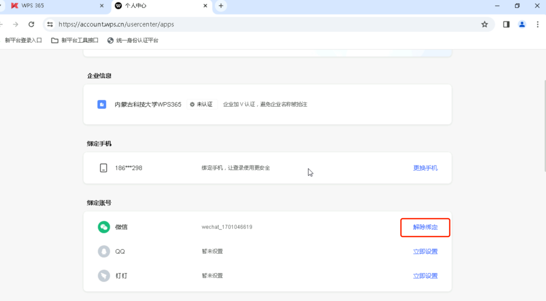Click the QQ icon in account bindings
Screen dimensions: 546x301
[x=104, y=251]
